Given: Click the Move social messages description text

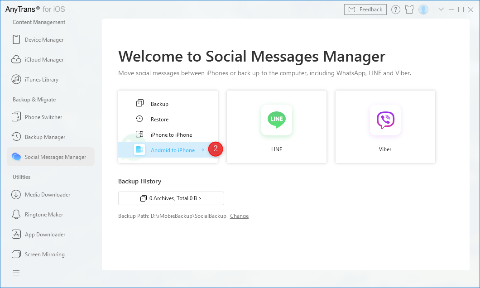Looking at the screenshot, I should point(264,73).
